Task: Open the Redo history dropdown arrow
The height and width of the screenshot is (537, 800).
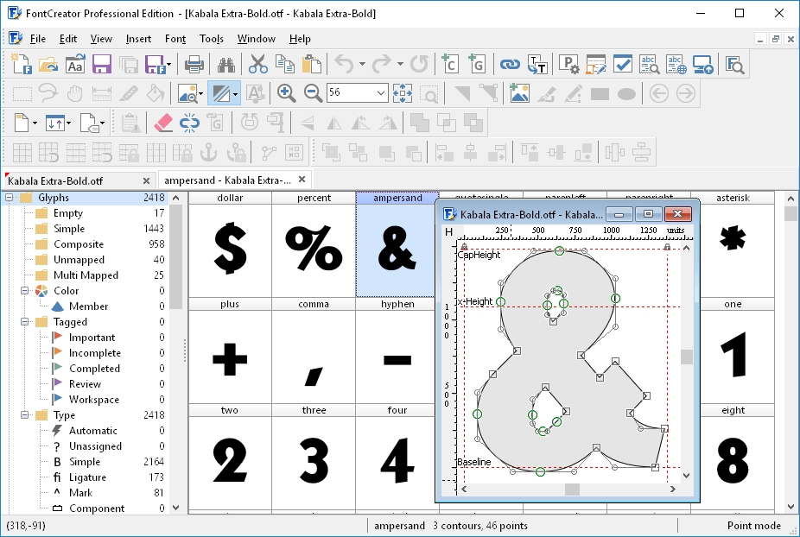Action: 400,64
